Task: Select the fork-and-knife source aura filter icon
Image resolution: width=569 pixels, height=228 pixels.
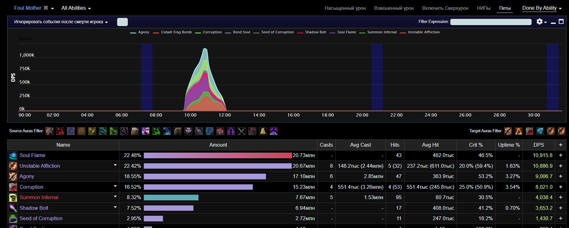Action: point(241,131)
